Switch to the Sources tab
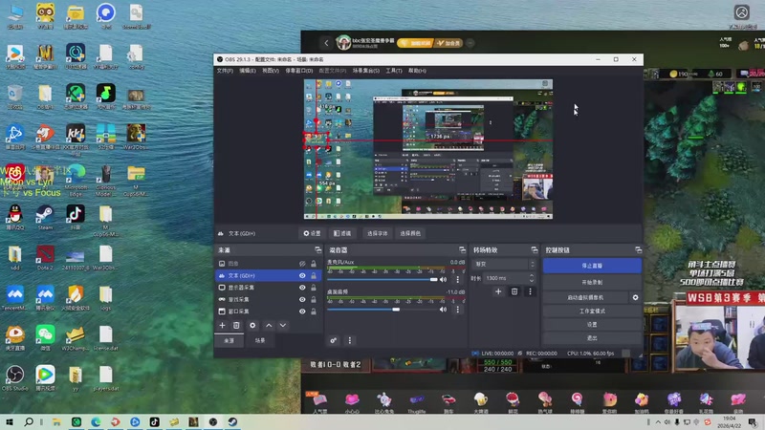Image resolution: width=765 pixels, height=430 pixels. [229, 340]
